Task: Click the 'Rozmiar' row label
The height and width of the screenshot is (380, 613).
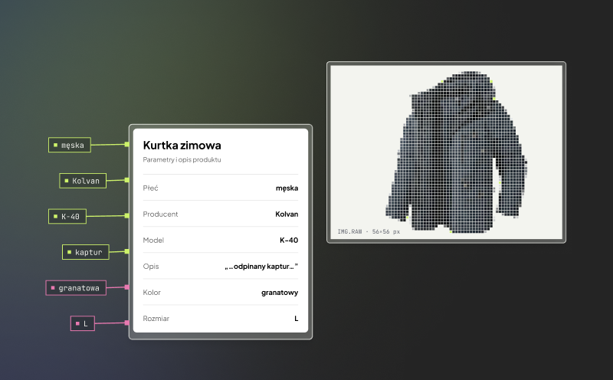Action: (156, 319)
